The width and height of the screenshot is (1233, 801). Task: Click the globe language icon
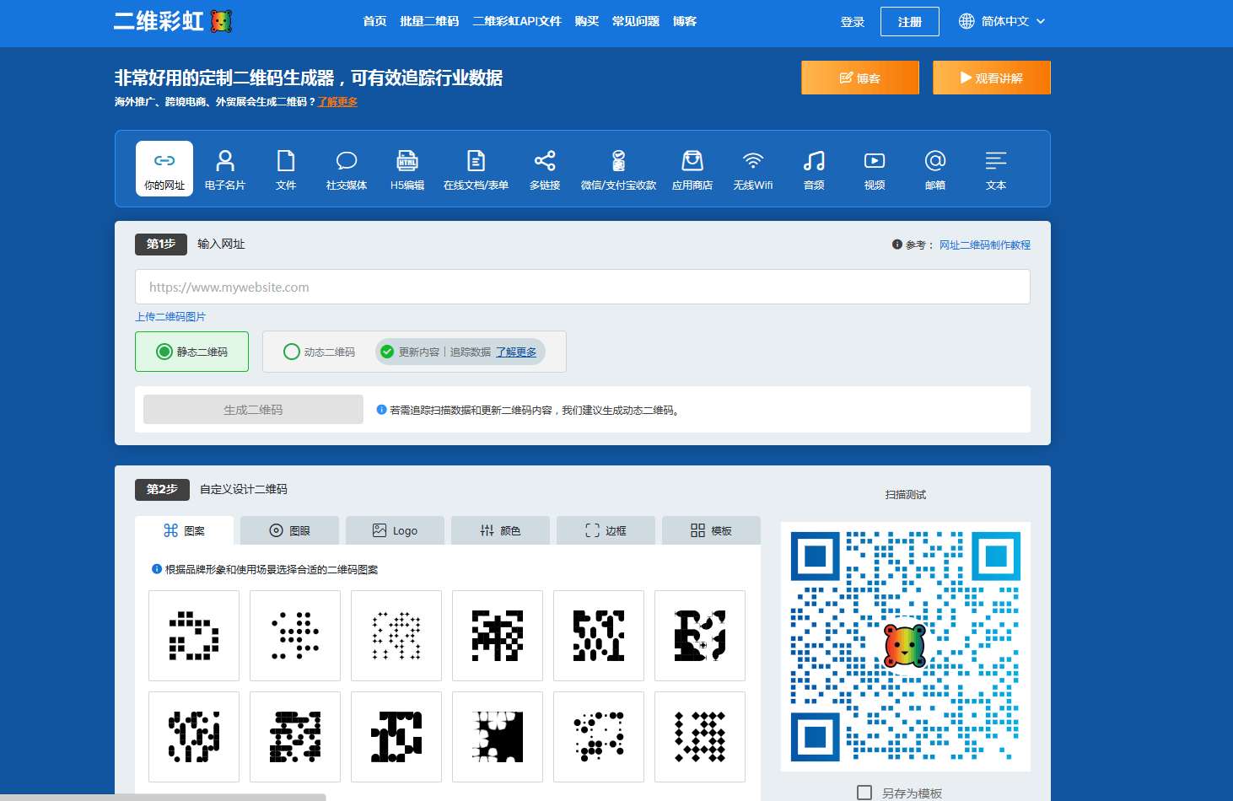(x=966, y=21)
